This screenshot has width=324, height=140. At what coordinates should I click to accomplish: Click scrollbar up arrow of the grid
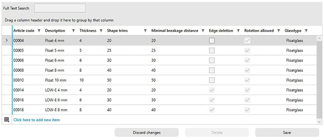point(319,38)
